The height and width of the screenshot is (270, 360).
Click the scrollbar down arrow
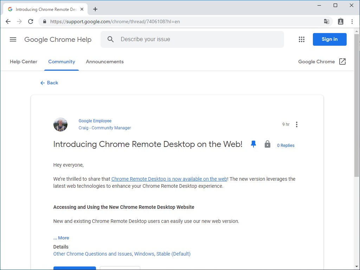click(x=356, y=267)
